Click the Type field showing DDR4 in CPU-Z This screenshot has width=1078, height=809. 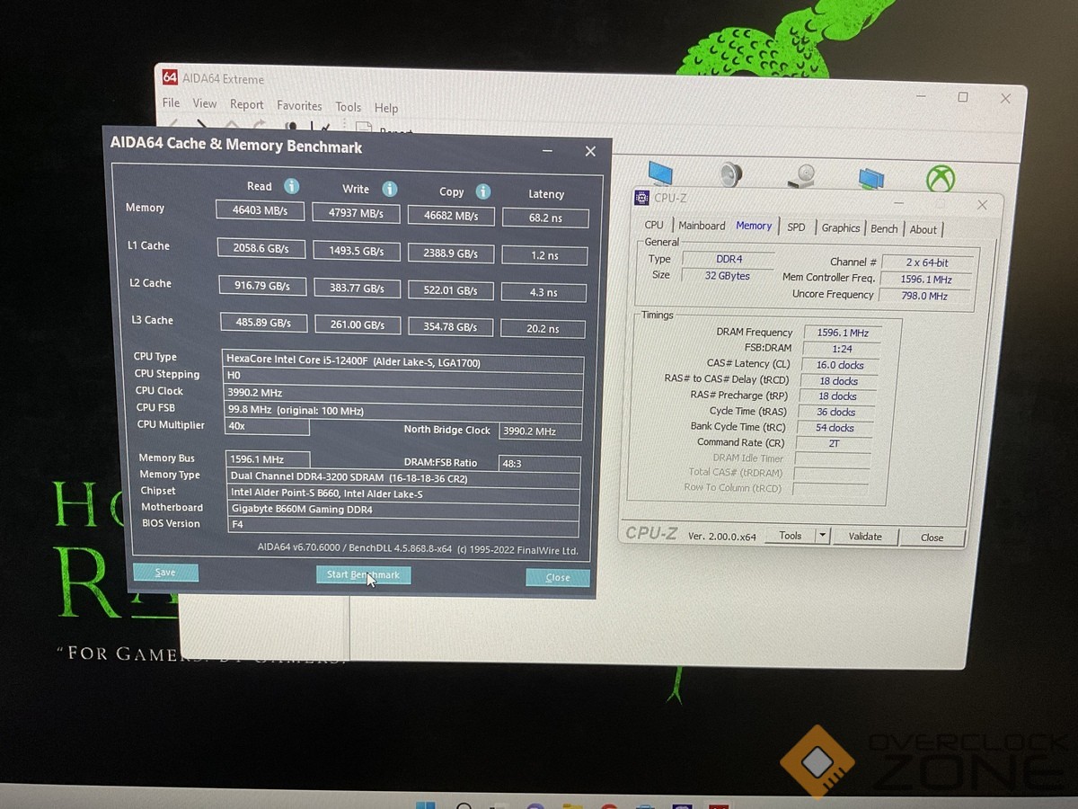729,259
